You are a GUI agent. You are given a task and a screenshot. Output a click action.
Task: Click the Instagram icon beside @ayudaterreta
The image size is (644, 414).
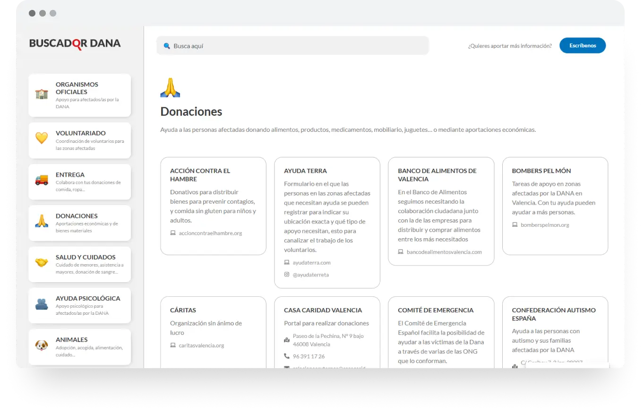click(x=287, y=275)
